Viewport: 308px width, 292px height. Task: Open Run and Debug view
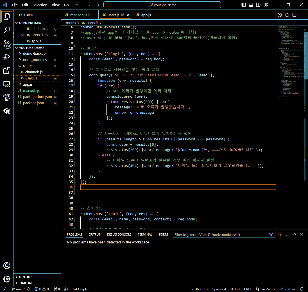[x=7, y=57]
